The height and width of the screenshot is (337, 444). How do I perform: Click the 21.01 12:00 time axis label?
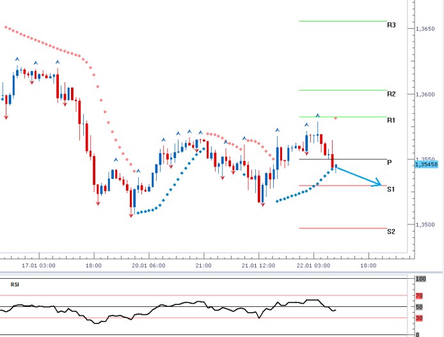coord(258,265)
